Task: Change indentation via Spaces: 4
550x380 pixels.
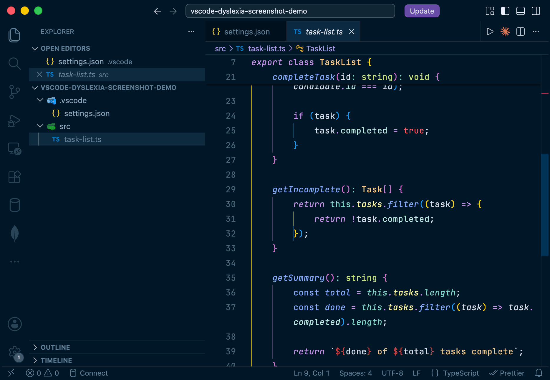Action: [356, 373]
